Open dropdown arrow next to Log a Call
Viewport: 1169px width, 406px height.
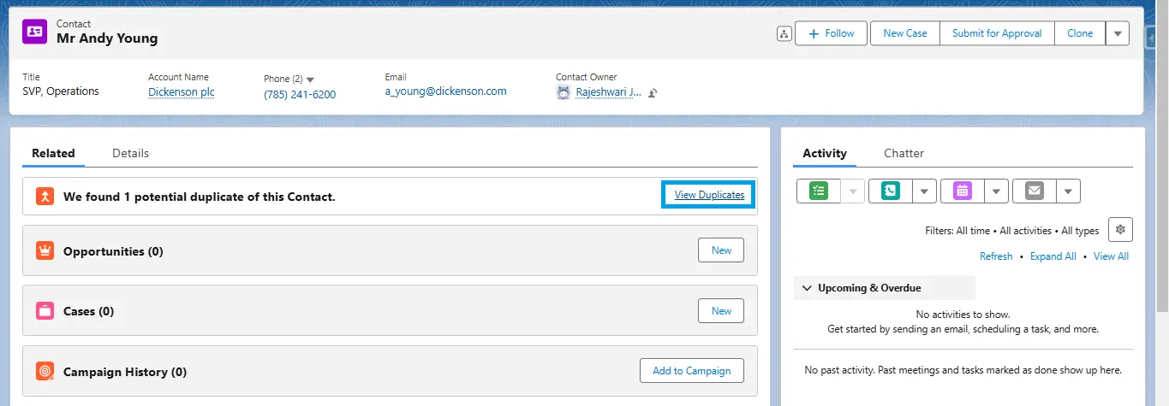click(923, 191)
